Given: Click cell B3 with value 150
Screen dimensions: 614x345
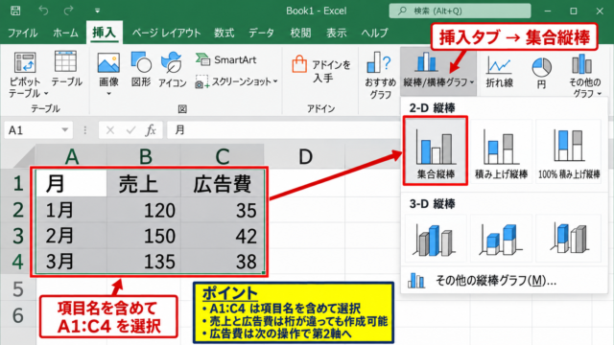Looking at the screenshot, I should pos(144,236).
